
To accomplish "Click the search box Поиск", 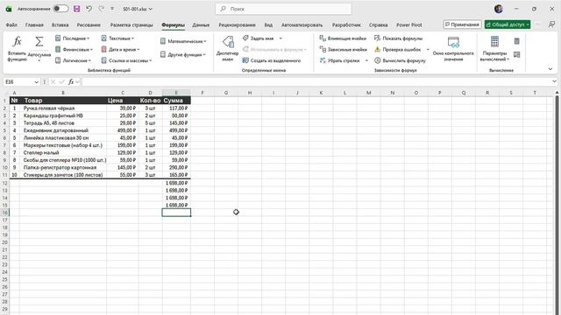I will [x=283, y=9].
